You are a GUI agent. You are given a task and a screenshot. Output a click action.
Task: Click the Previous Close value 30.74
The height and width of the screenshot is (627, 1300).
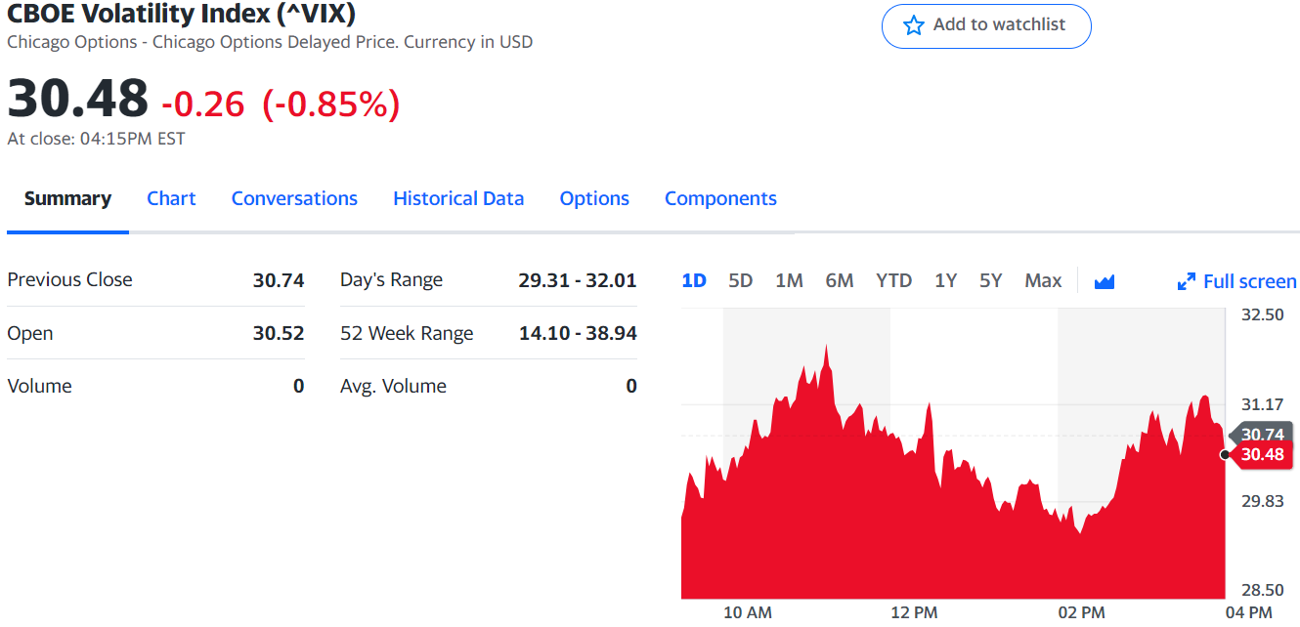[x=279, y=279]
